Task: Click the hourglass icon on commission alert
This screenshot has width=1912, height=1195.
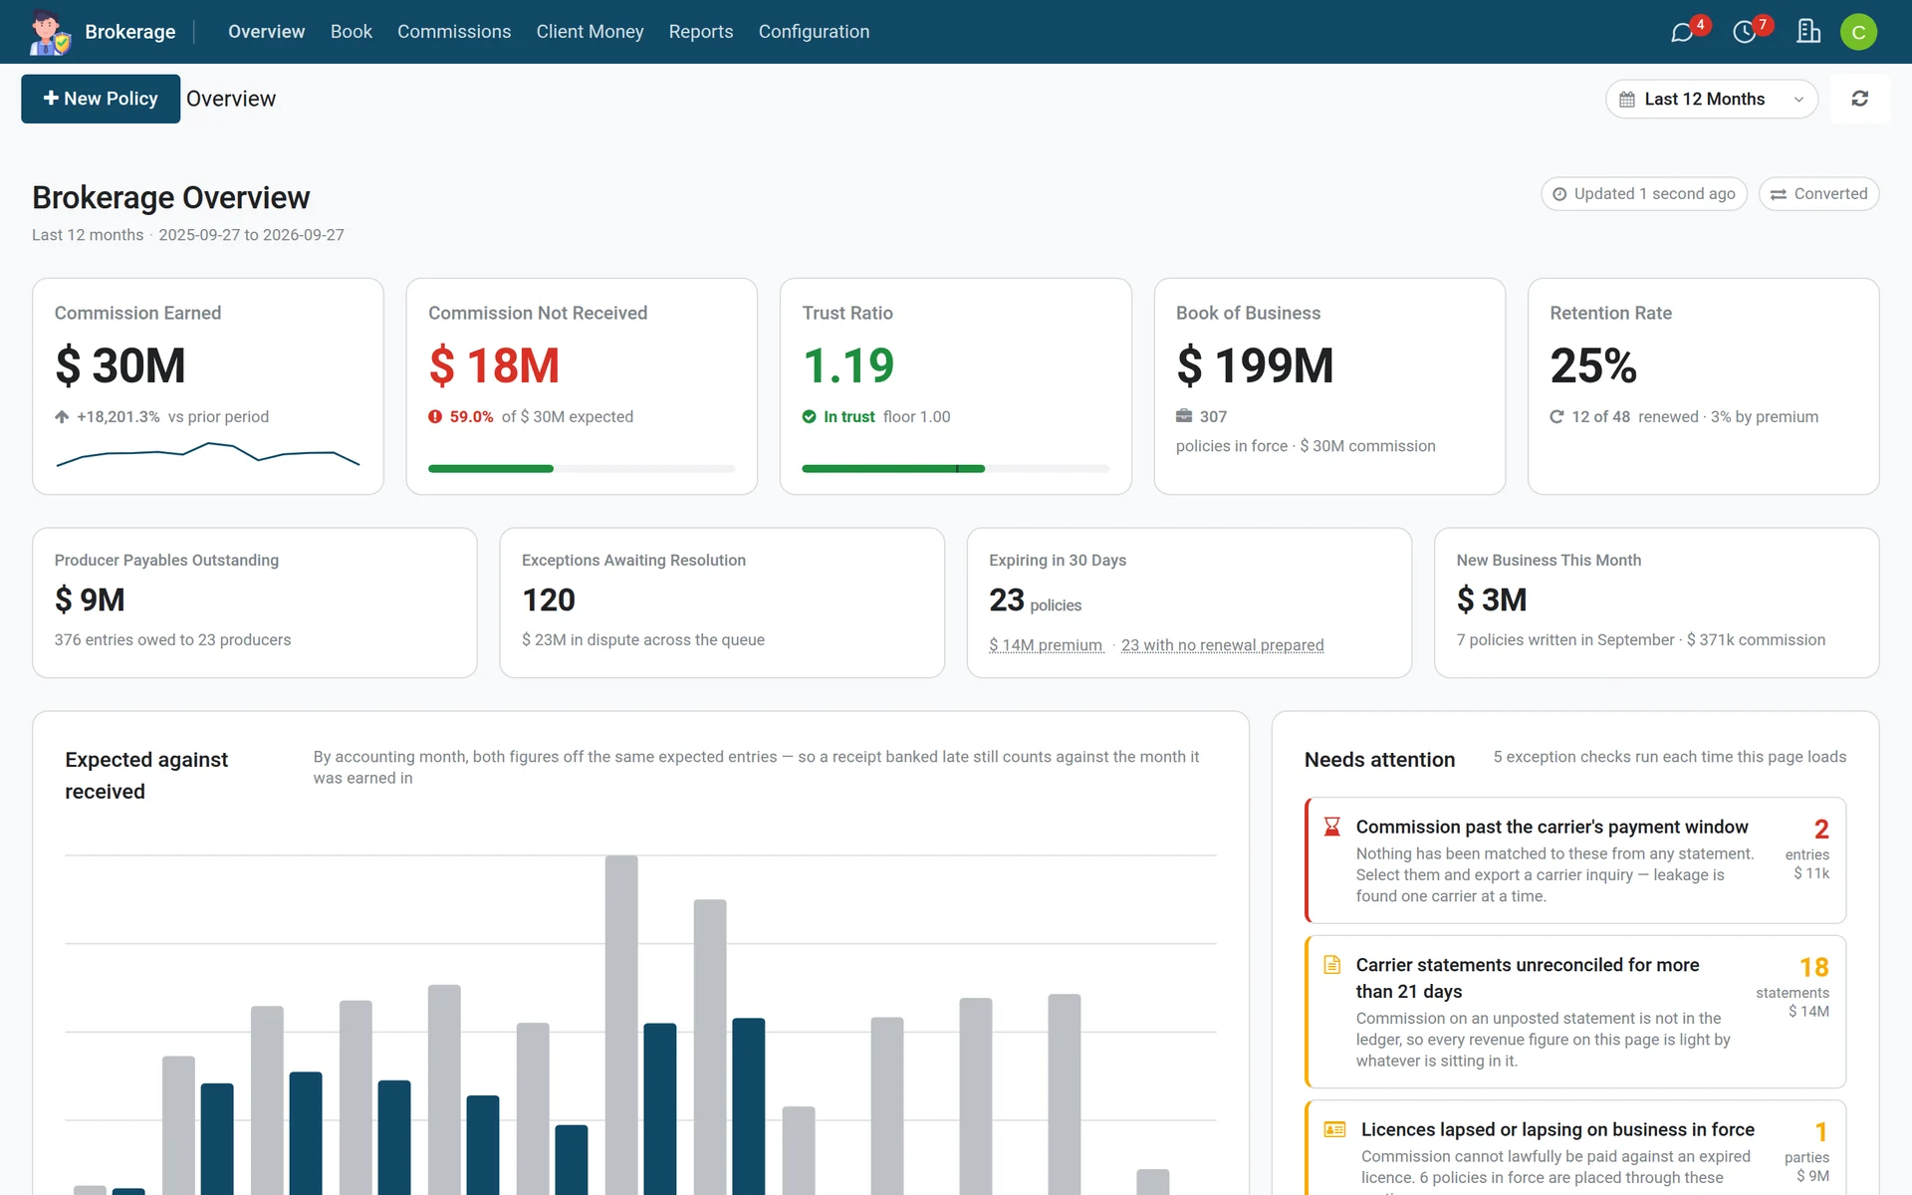Action: tap(1331, 827)
